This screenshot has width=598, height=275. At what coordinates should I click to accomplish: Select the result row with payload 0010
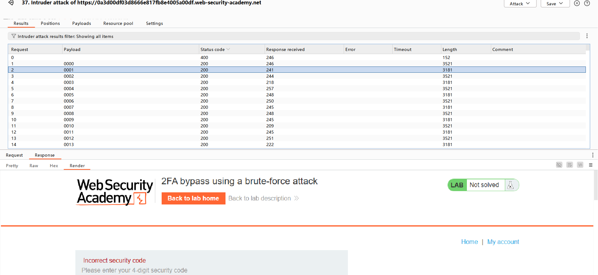point(69,126)
